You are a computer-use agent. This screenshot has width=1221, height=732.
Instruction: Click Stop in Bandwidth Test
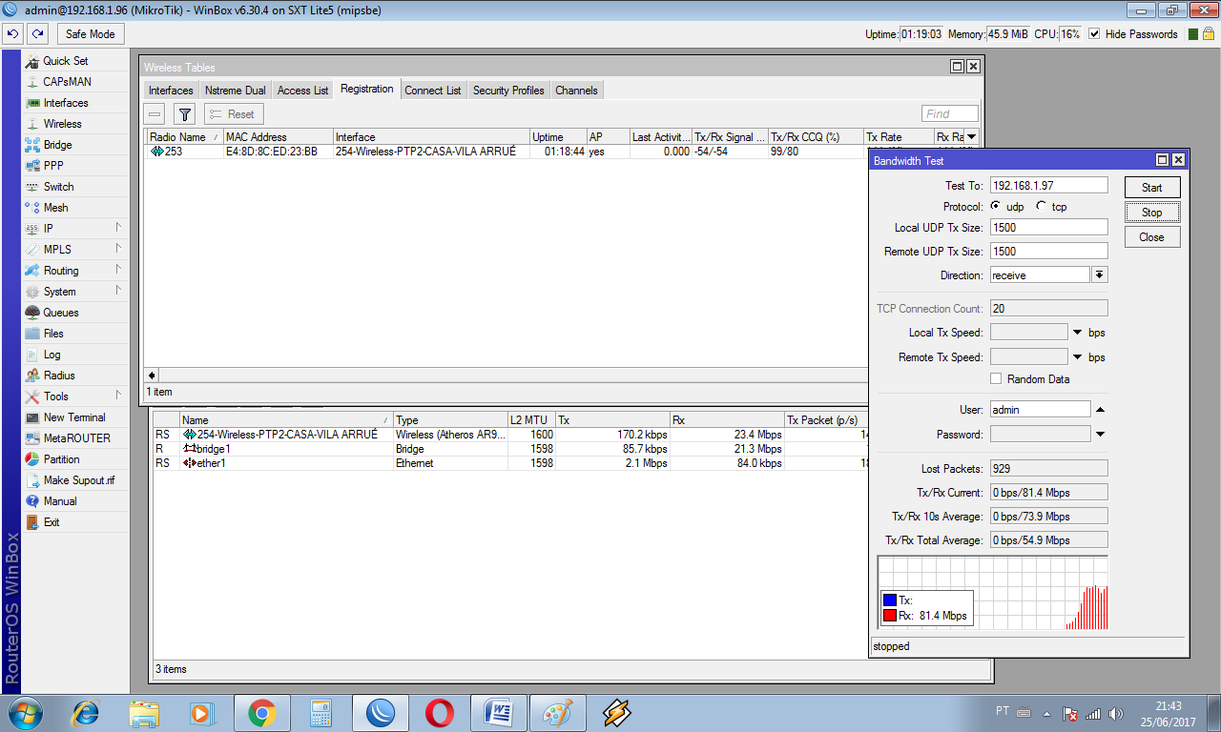tap(1152, 212)
